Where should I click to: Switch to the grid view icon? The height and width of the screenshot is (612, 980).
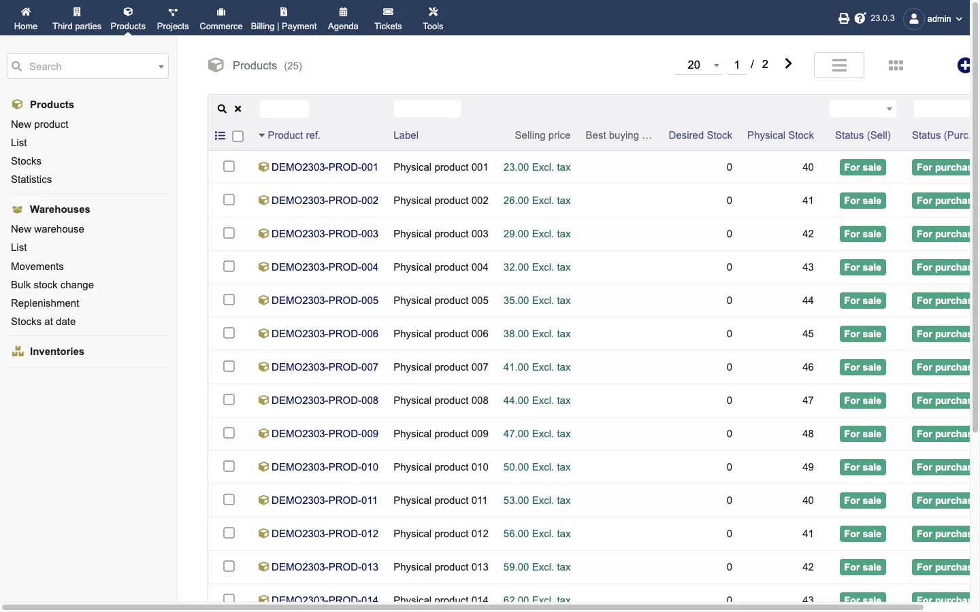(x=896, y=65)
